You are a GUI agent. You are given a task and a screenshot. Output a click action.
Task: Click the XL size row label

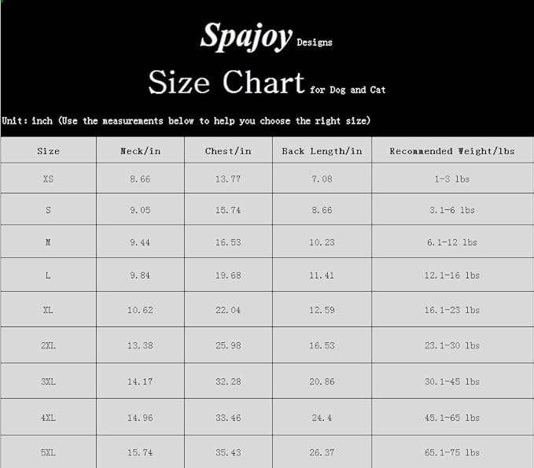tap(48, 310)
